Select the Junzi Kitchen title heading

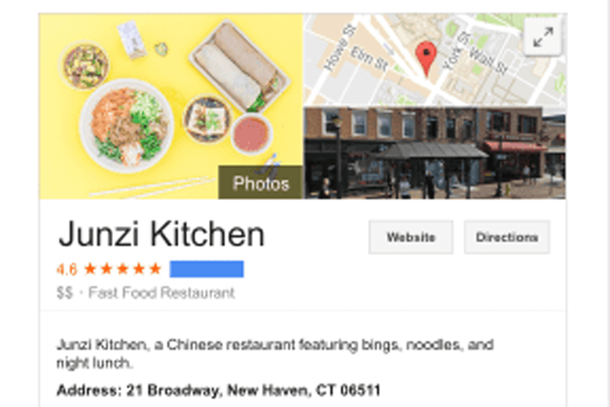click(x=161, y=234)
